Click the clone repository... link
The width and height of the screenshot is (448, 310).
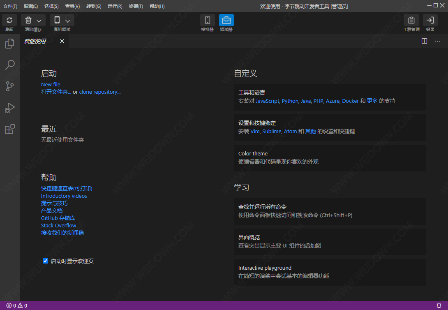click(x=100, y=92)
